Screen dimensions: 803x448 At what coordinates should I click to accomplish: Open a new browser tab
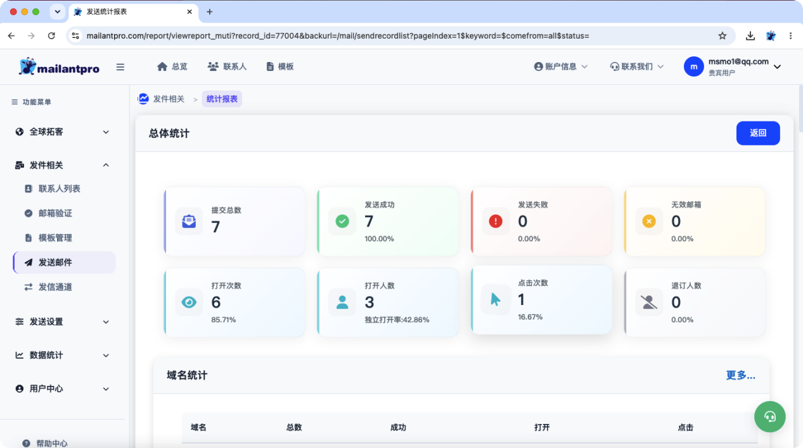pos(210,11)
